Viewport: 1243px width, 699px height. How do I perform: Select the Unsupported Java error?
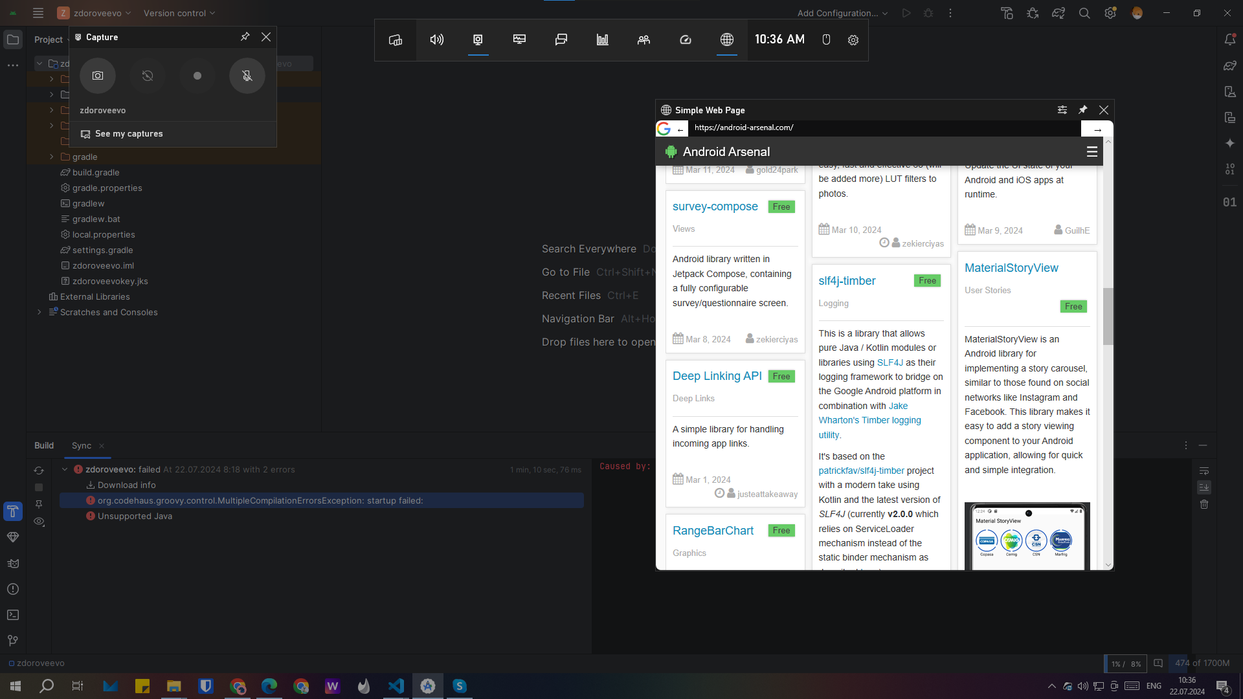[x=135, y=516]
